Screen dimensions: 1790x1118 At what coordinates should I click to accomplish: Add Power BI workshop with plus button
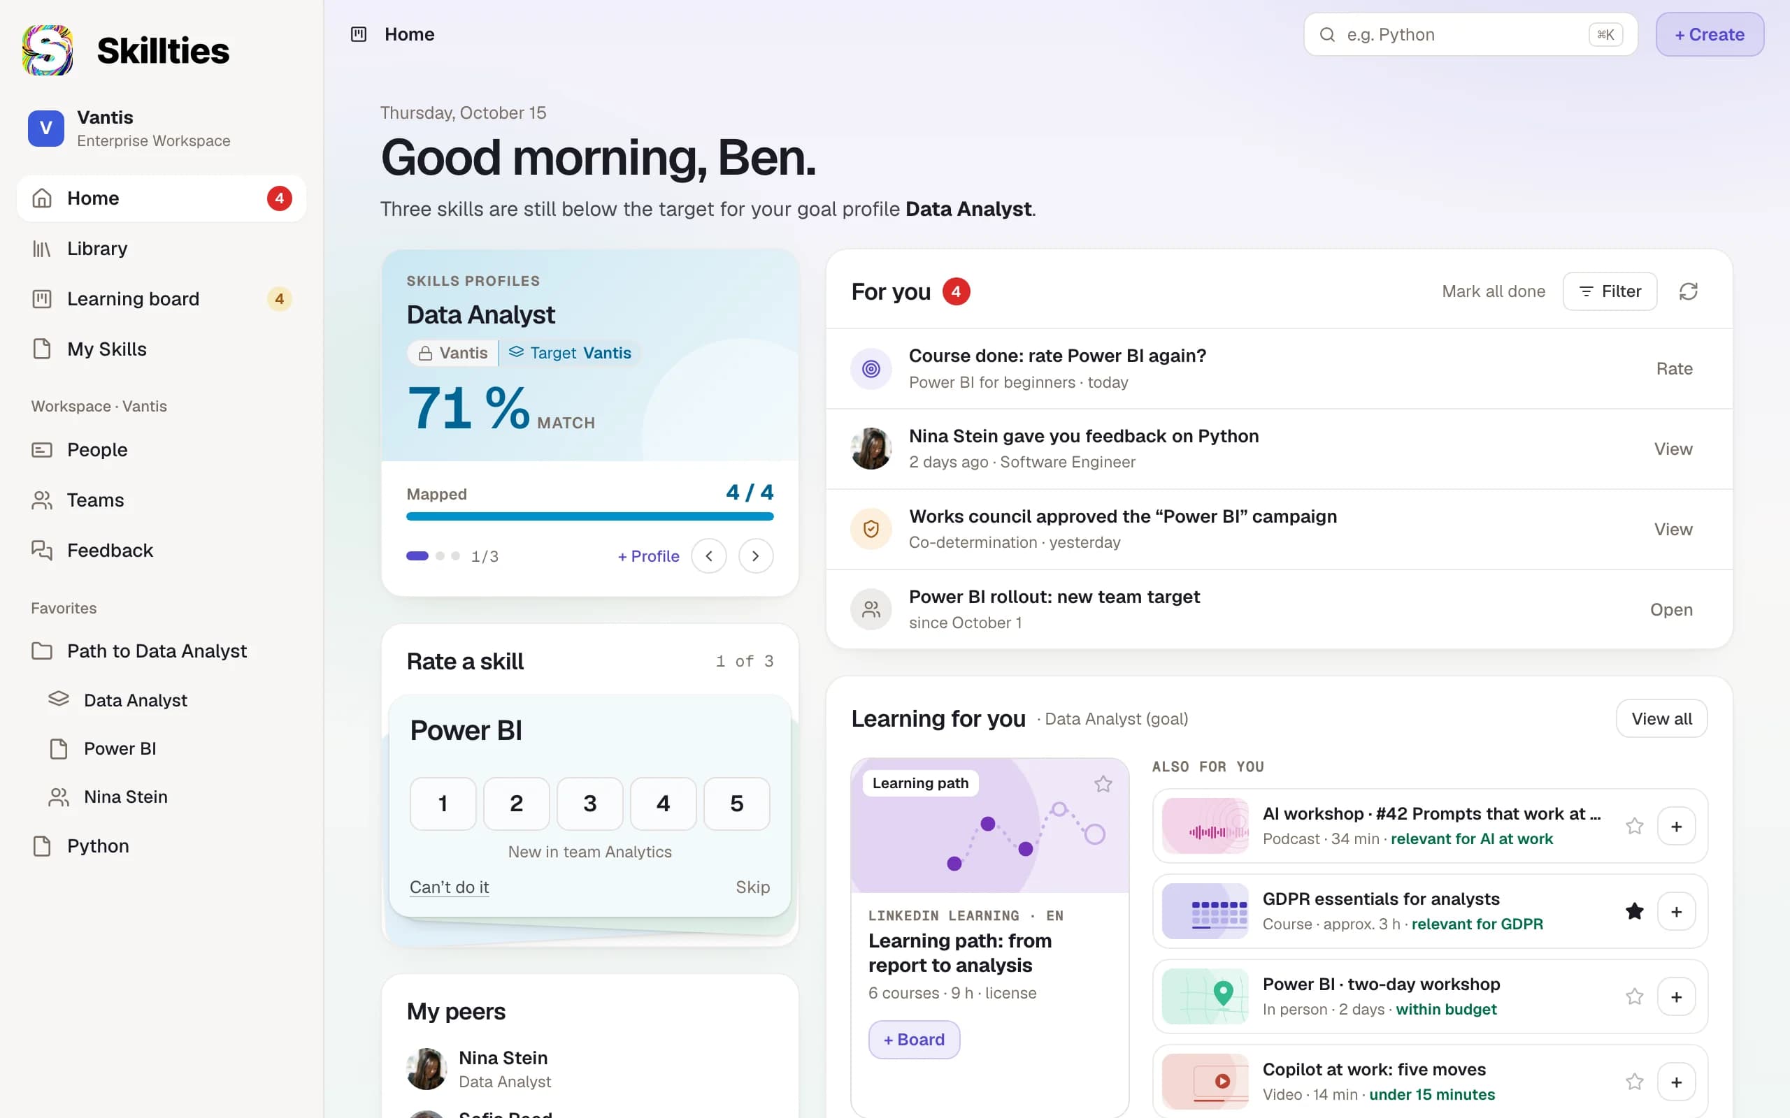point(1676,996)
